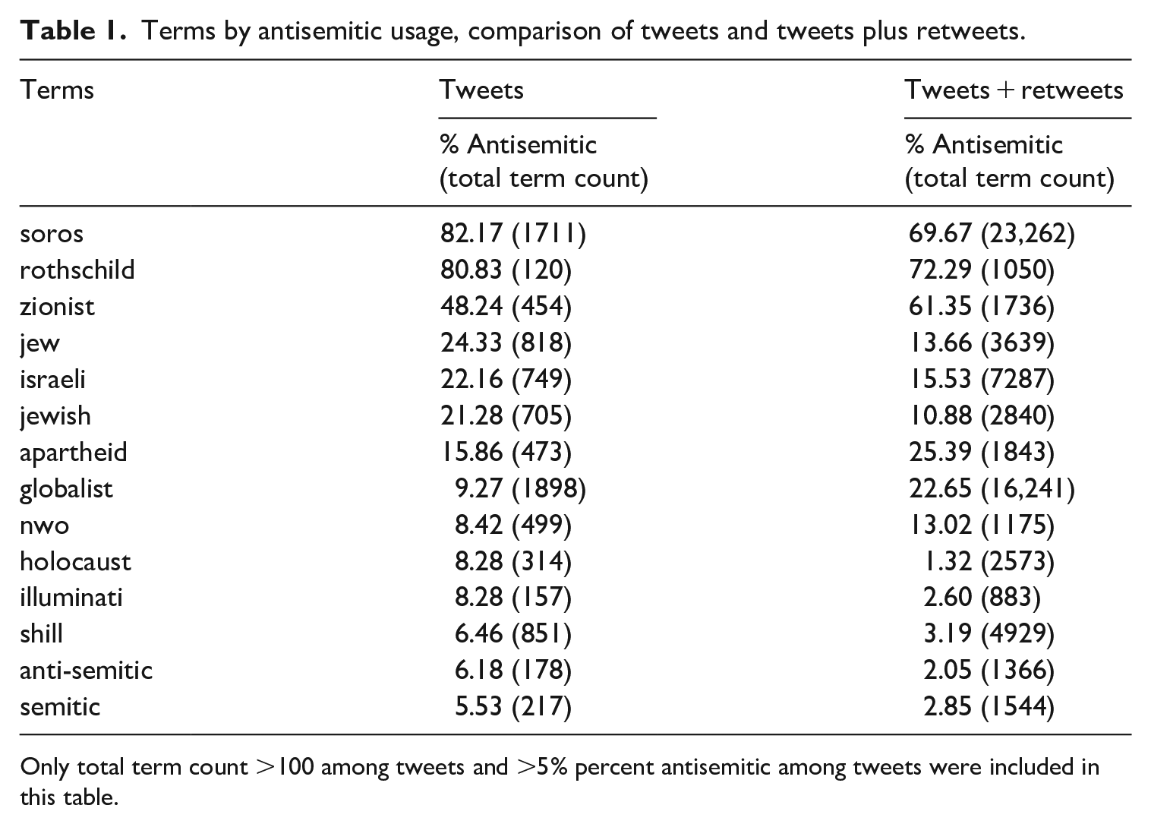Click the holocaust term
The height and width of the screenshot is (824, 1151).
(x=75, y=561)
